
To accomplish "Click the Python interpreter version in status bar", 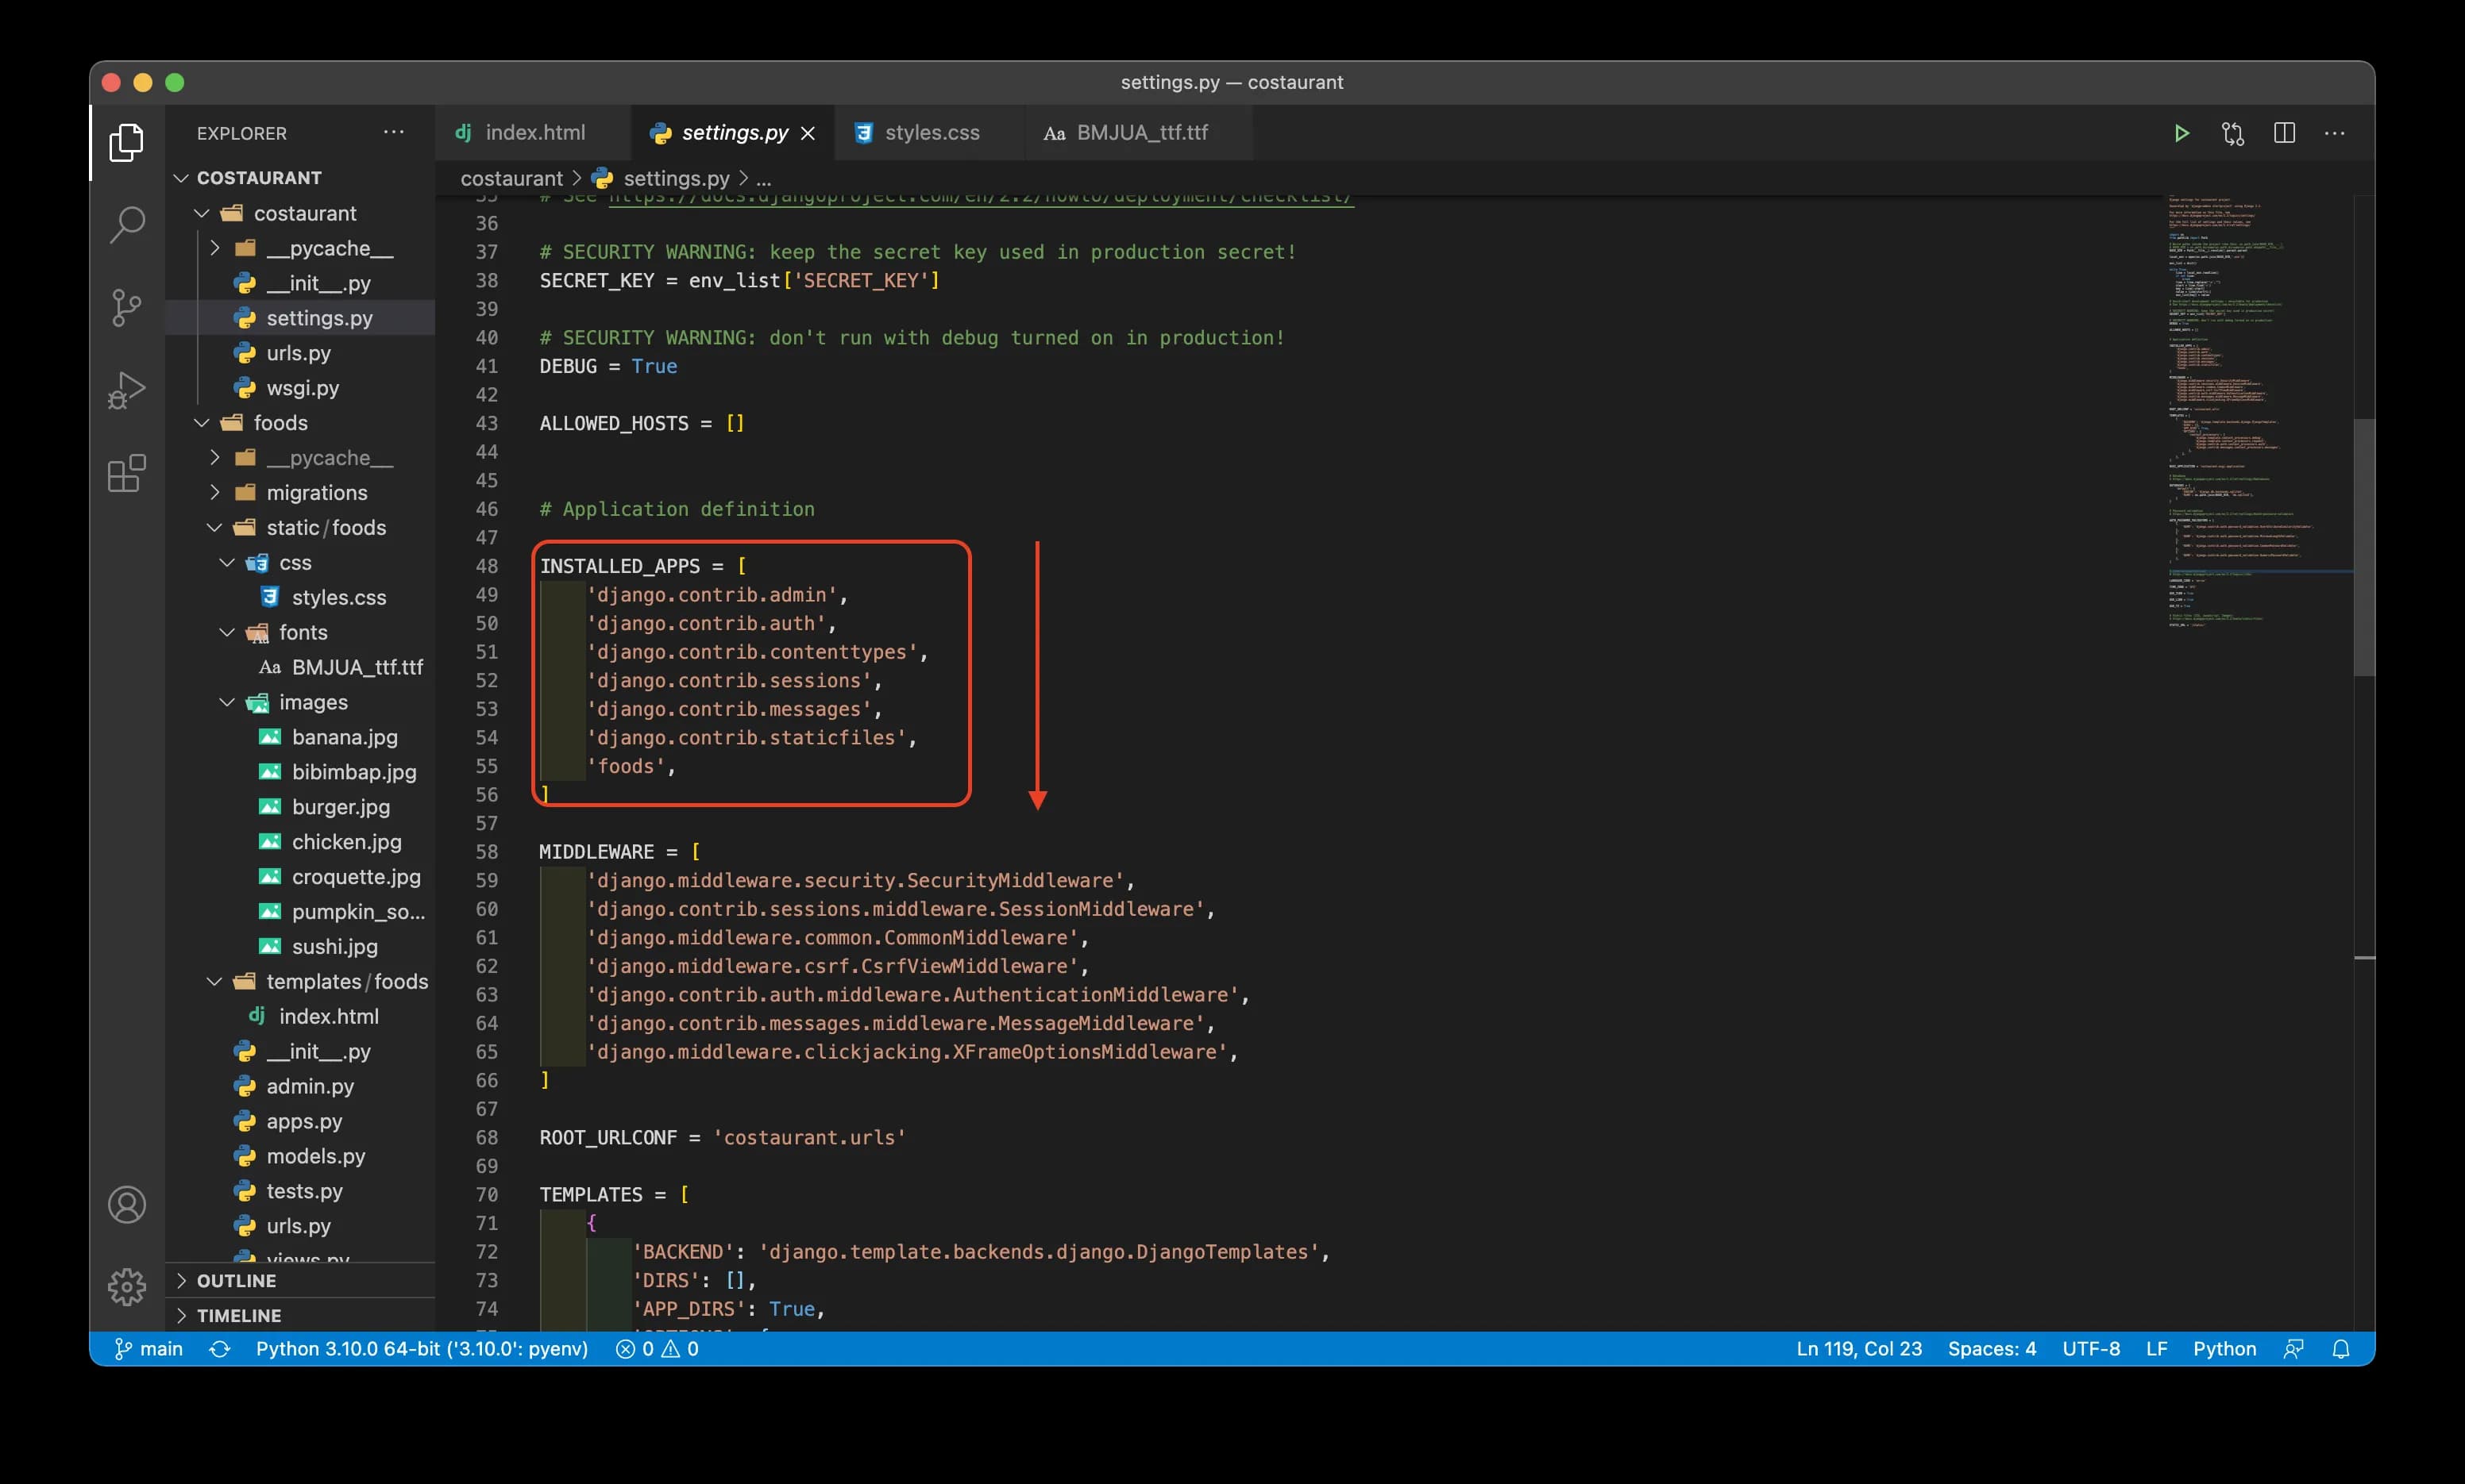I will pyautogui.click(x=421, y=1349).
